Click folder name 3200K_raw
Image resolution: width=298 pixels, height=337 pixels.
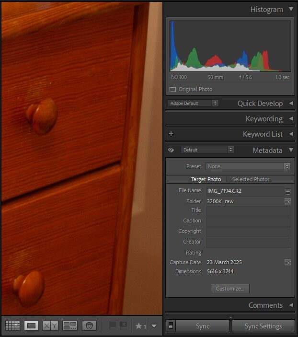[220, 202]
